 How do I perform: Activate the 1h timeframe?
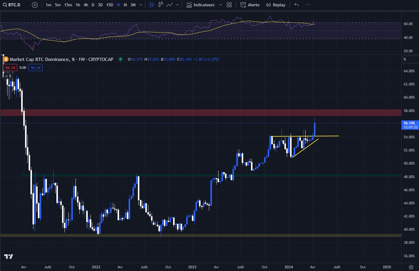pos(78,5)
